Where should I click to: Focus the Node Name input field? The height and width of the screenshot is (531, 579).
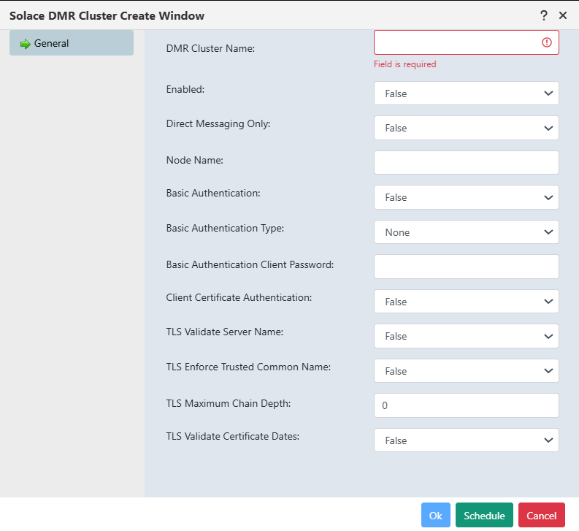coord(467,162)
